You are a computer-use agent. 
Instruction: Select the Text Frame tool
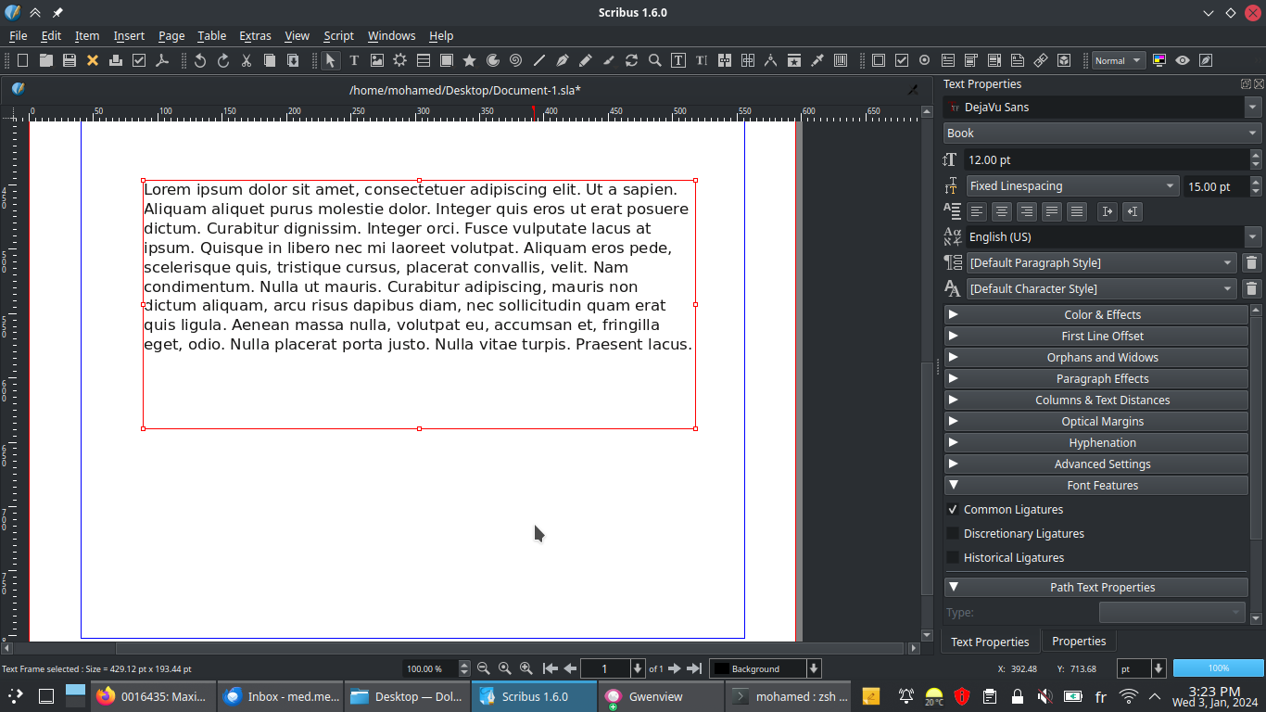(354, 60)
